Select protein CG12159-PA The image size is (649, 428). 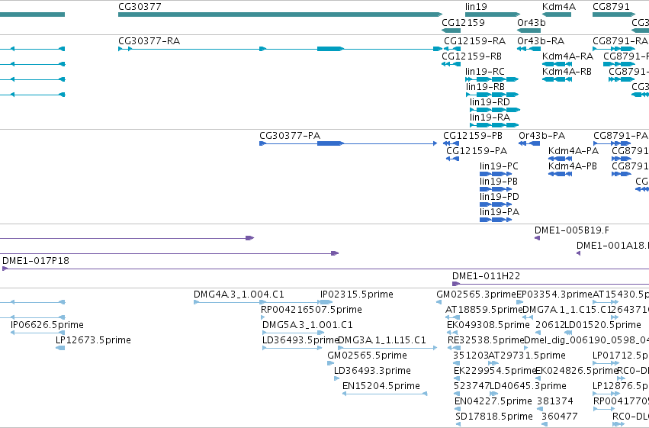[x=477, y=150]
